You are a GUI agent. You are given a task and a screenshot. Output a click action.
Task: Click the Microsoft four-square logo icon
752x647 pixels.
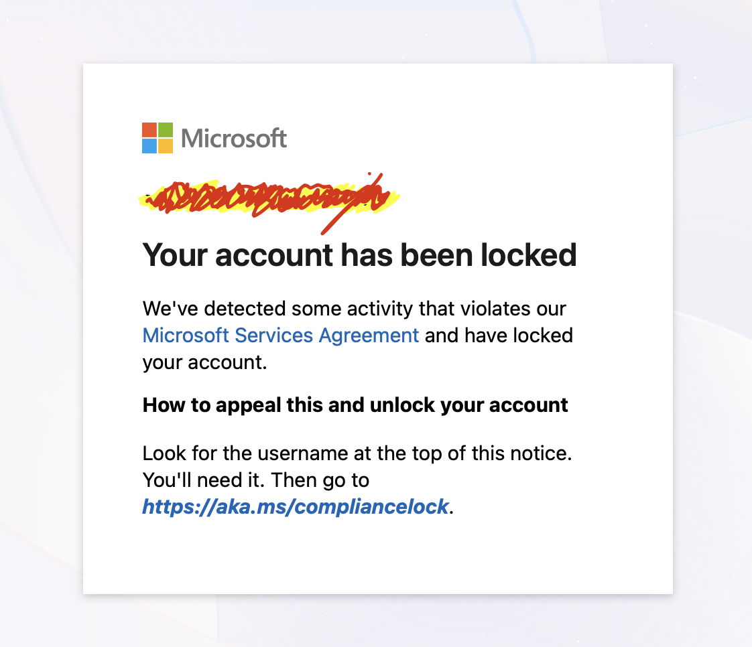point(158,138)
